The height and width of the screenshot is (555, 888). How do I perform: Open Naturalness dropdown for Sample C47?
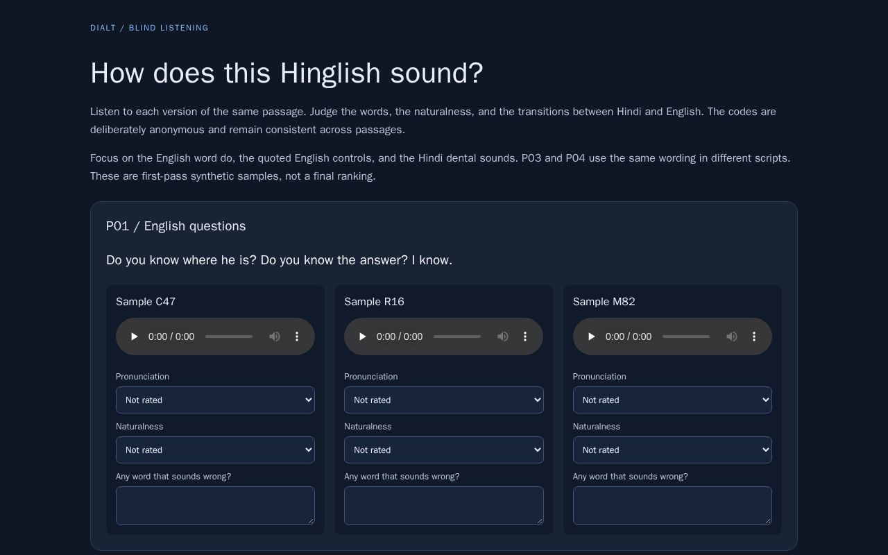[x=215, y=450]
